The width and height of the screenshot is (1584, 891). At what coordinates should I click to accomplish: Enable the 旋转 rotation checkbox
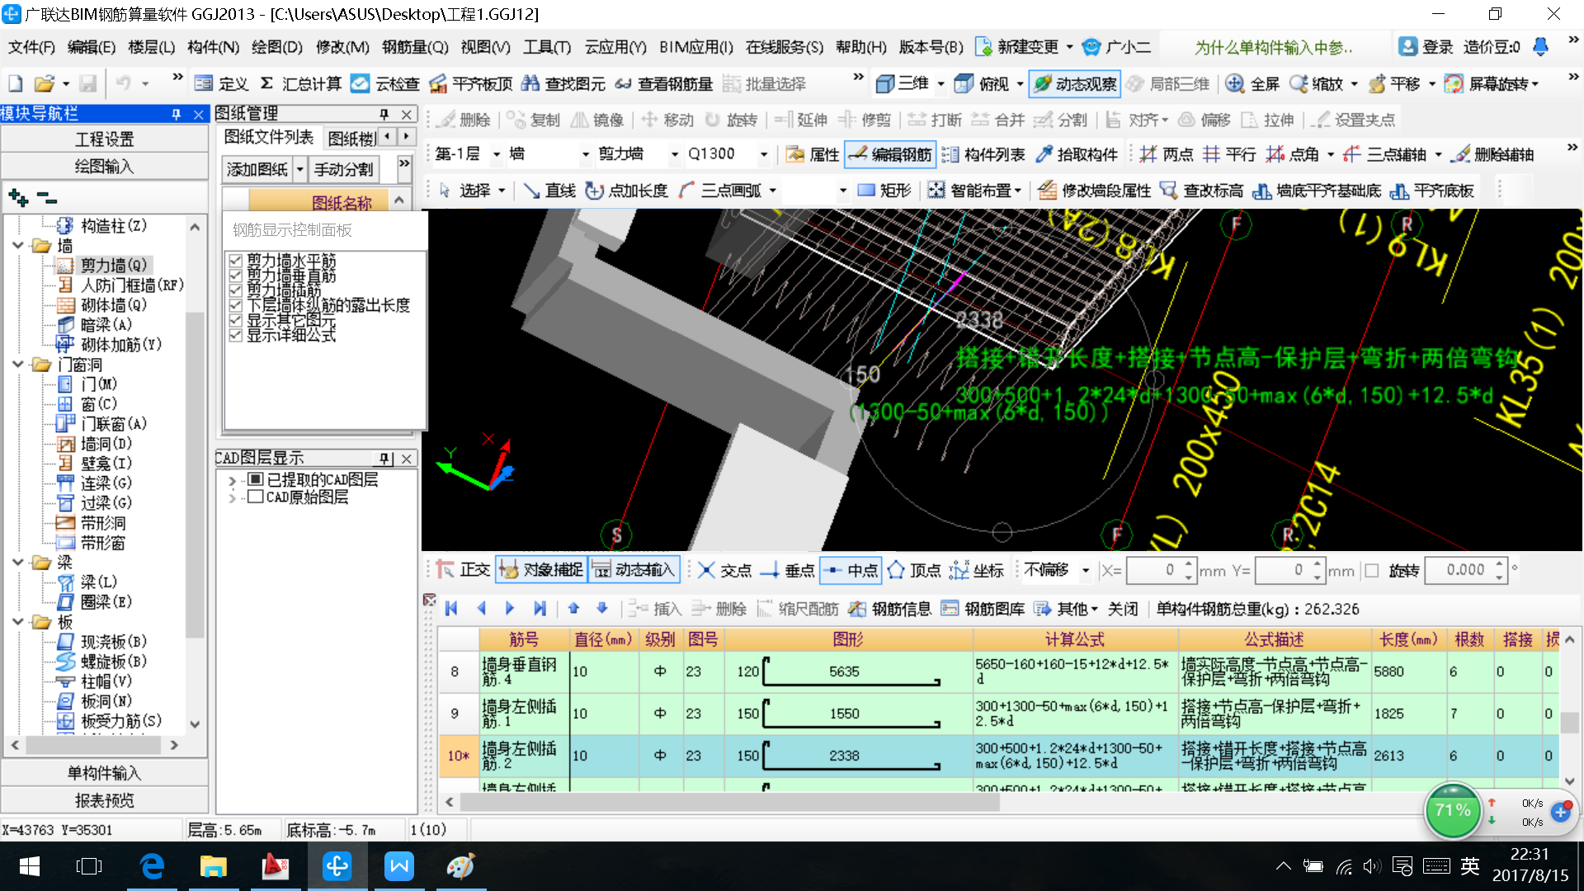click(x=1371, y=570)
